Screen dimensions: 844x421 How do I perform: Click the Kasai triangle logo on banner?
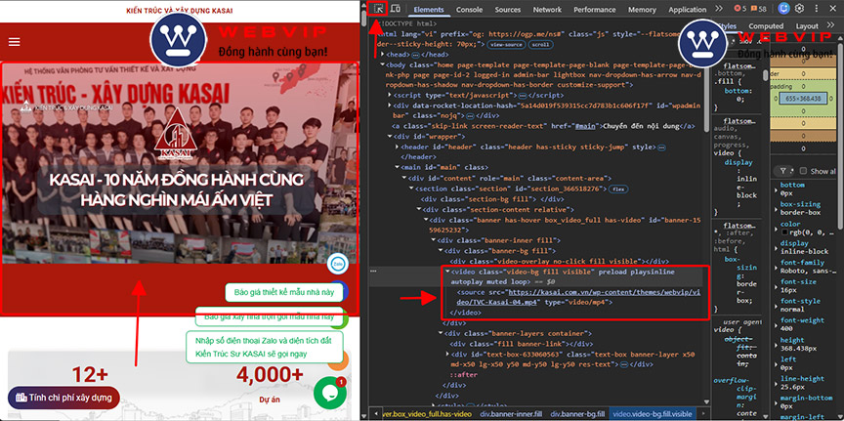176,136
